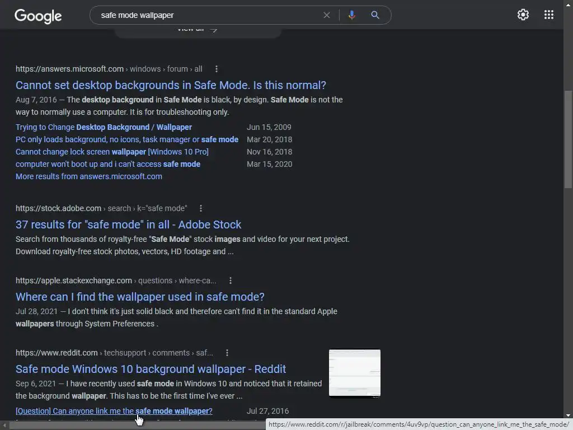This screenshot has height=430, width=573.
Task: Open options menu for apple.stackexchange.com result
Action: pyautogui.click(x=230, y=281)
